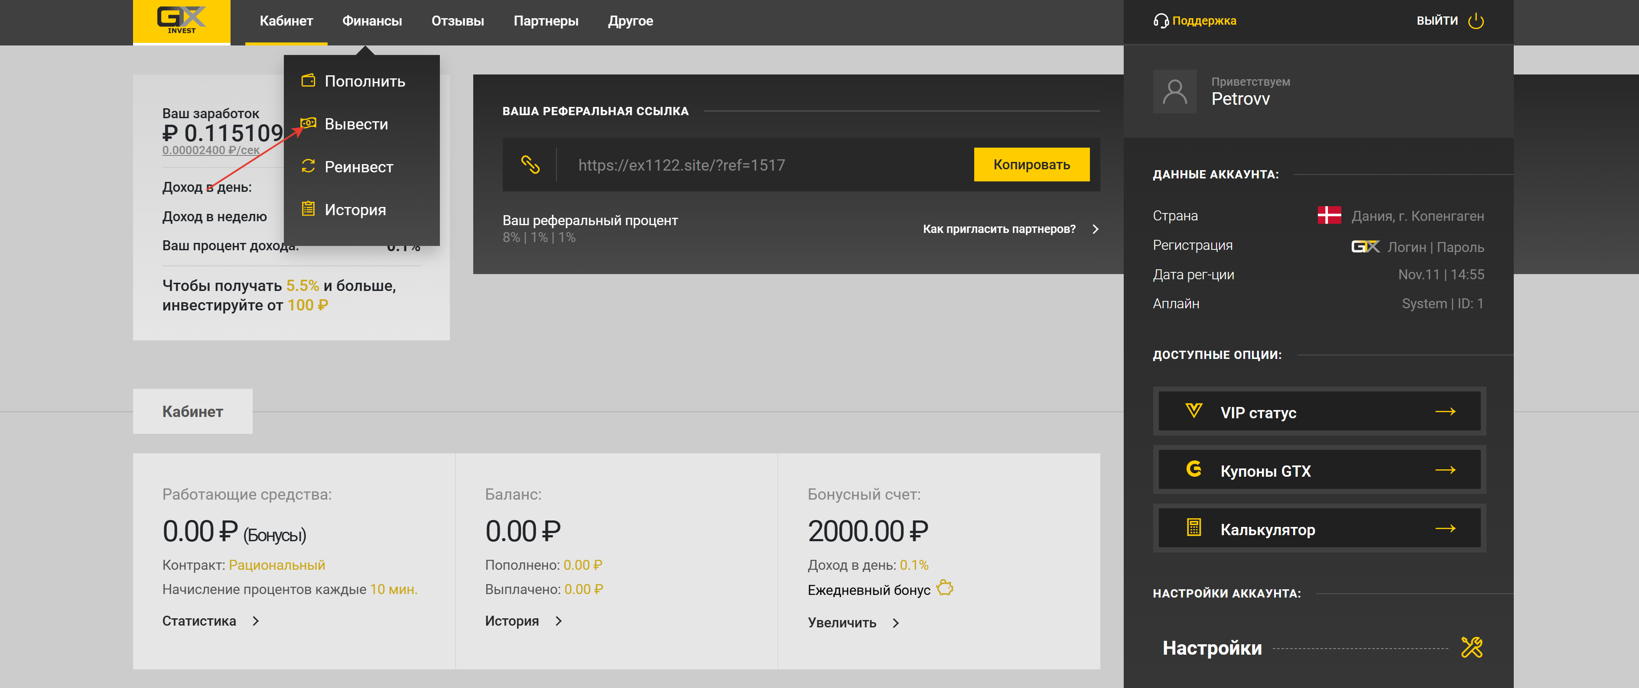Image resolution: width=1639 pixels, height=688 pixels.
Task: Select the Кабинет tab above the stats cards
Action: (193, 411)
